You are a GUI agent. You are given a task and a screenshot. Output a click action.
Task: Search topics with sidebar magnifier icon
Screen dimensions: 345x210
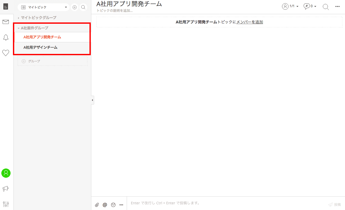tap(83, 7)
